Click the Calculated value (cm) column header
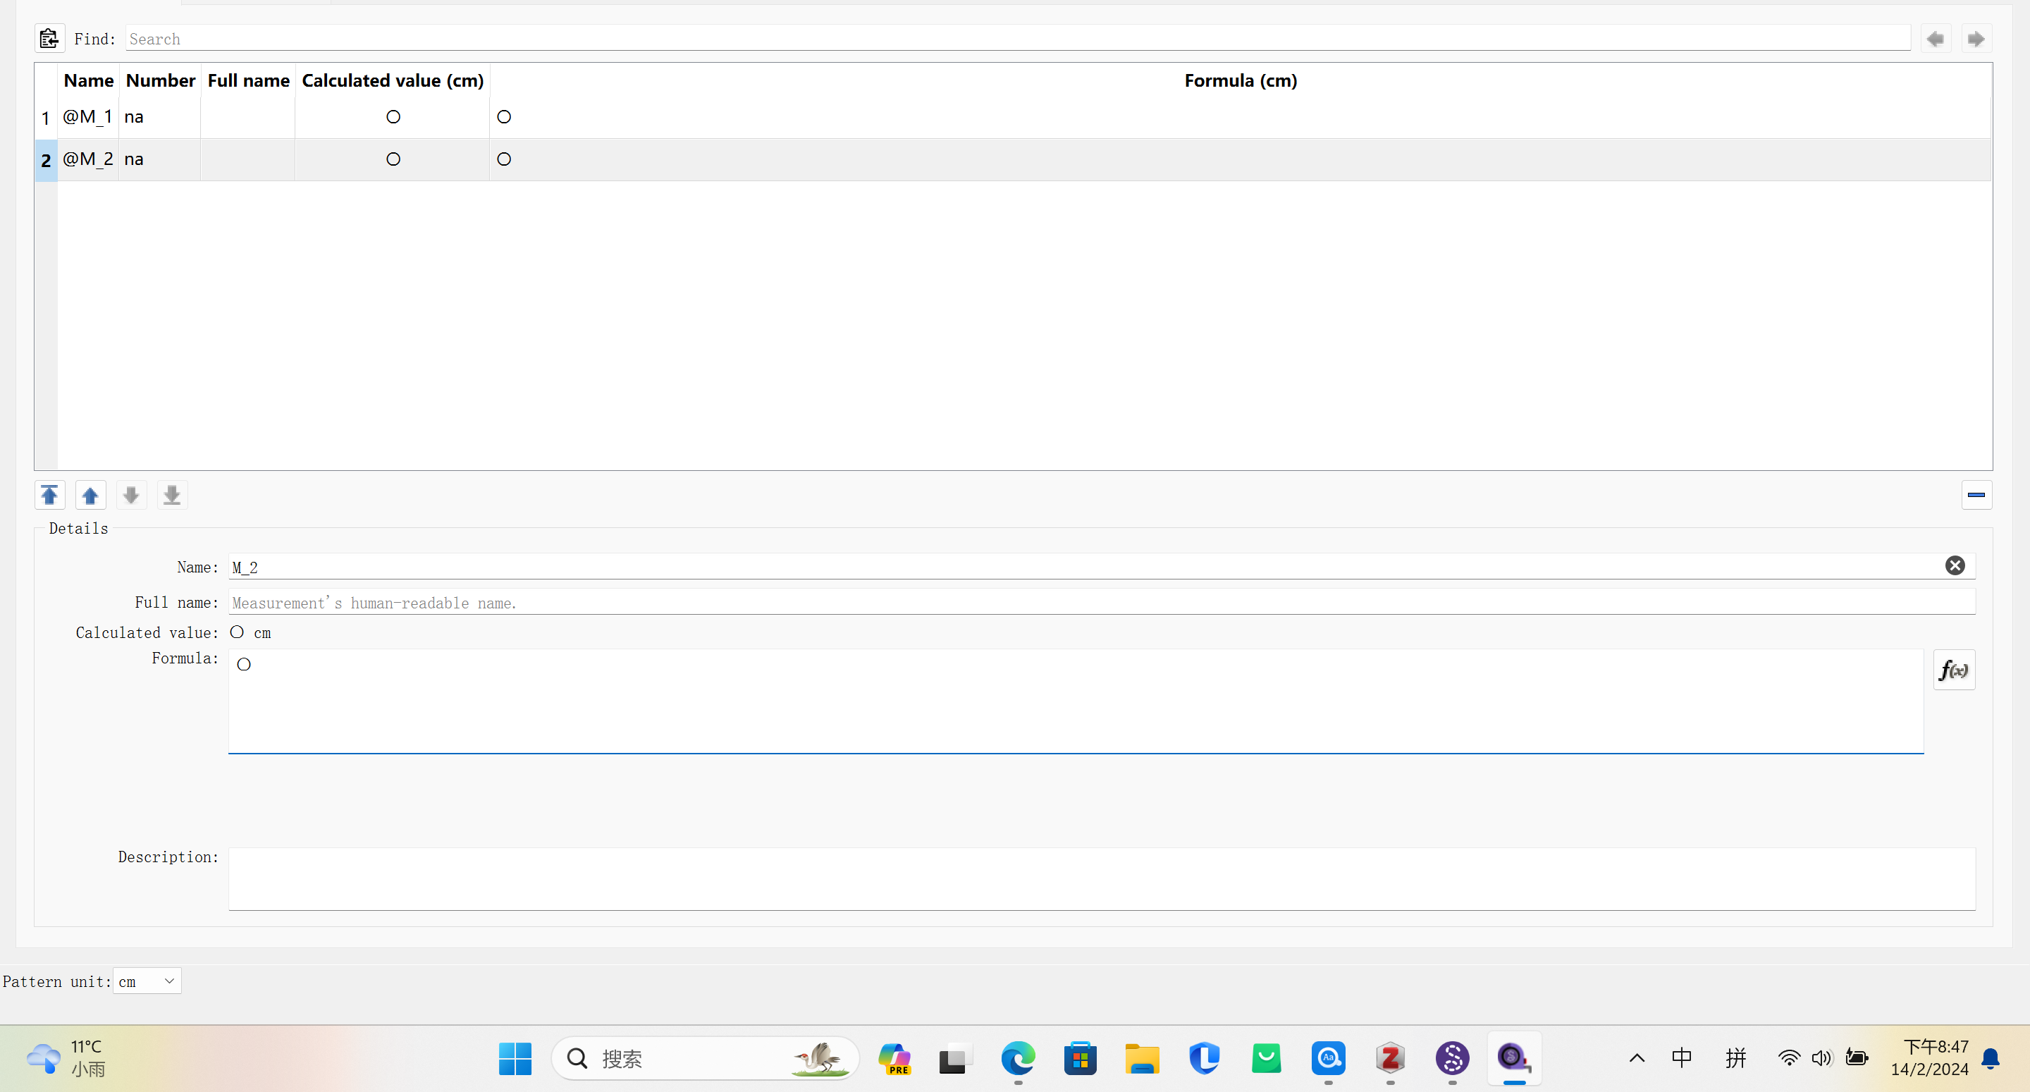Image resolution: width=2030 pixels, height=1092 pixels. coord(393,80)
